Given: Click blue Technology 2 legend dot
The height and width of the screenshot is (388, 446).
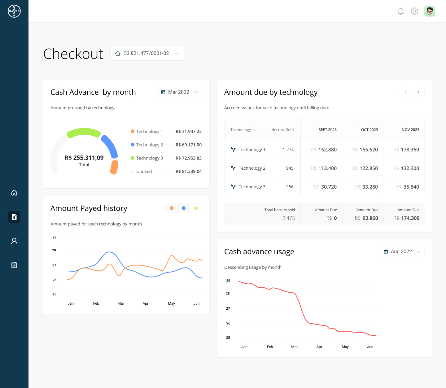Looking at the screenshot, I should click(133, 145).
